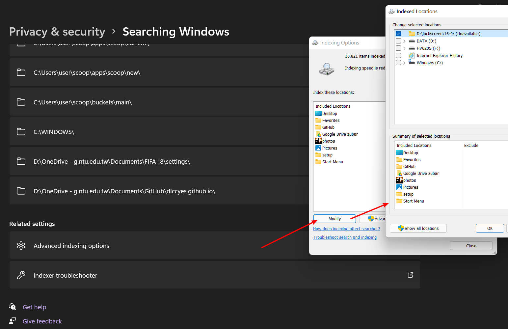Click the Get help headset icon
The height and width of the screenshot is (329, 508).
[13, 307]
